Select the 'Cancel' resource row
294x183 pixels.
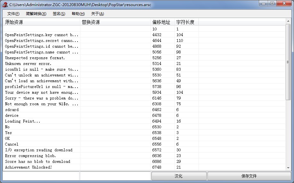coord(144,144)
